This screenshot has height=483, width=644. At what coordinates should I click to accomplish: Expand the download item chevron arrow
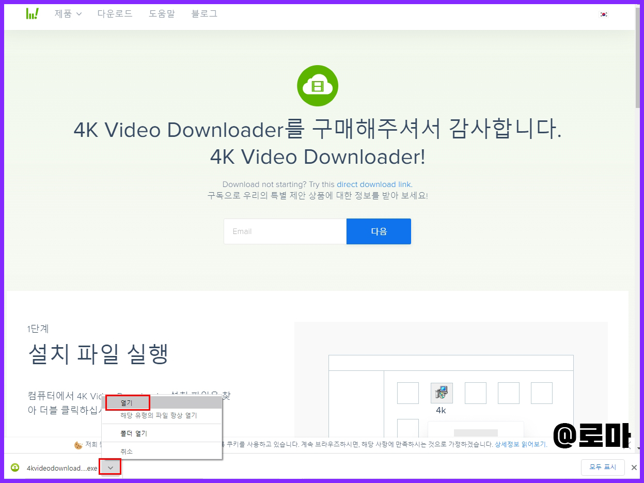[x=110, y=468]
